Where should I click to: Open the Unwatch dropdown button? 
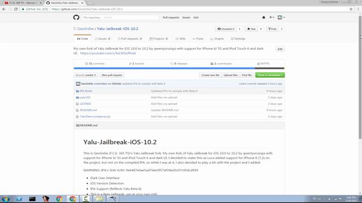[x=226, y=29]
